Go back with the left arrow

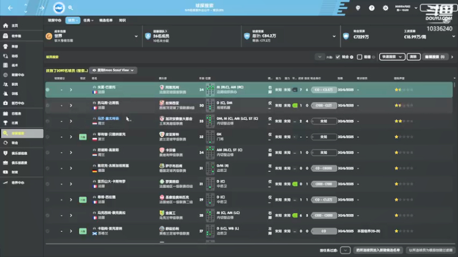(x=10, y=8)
